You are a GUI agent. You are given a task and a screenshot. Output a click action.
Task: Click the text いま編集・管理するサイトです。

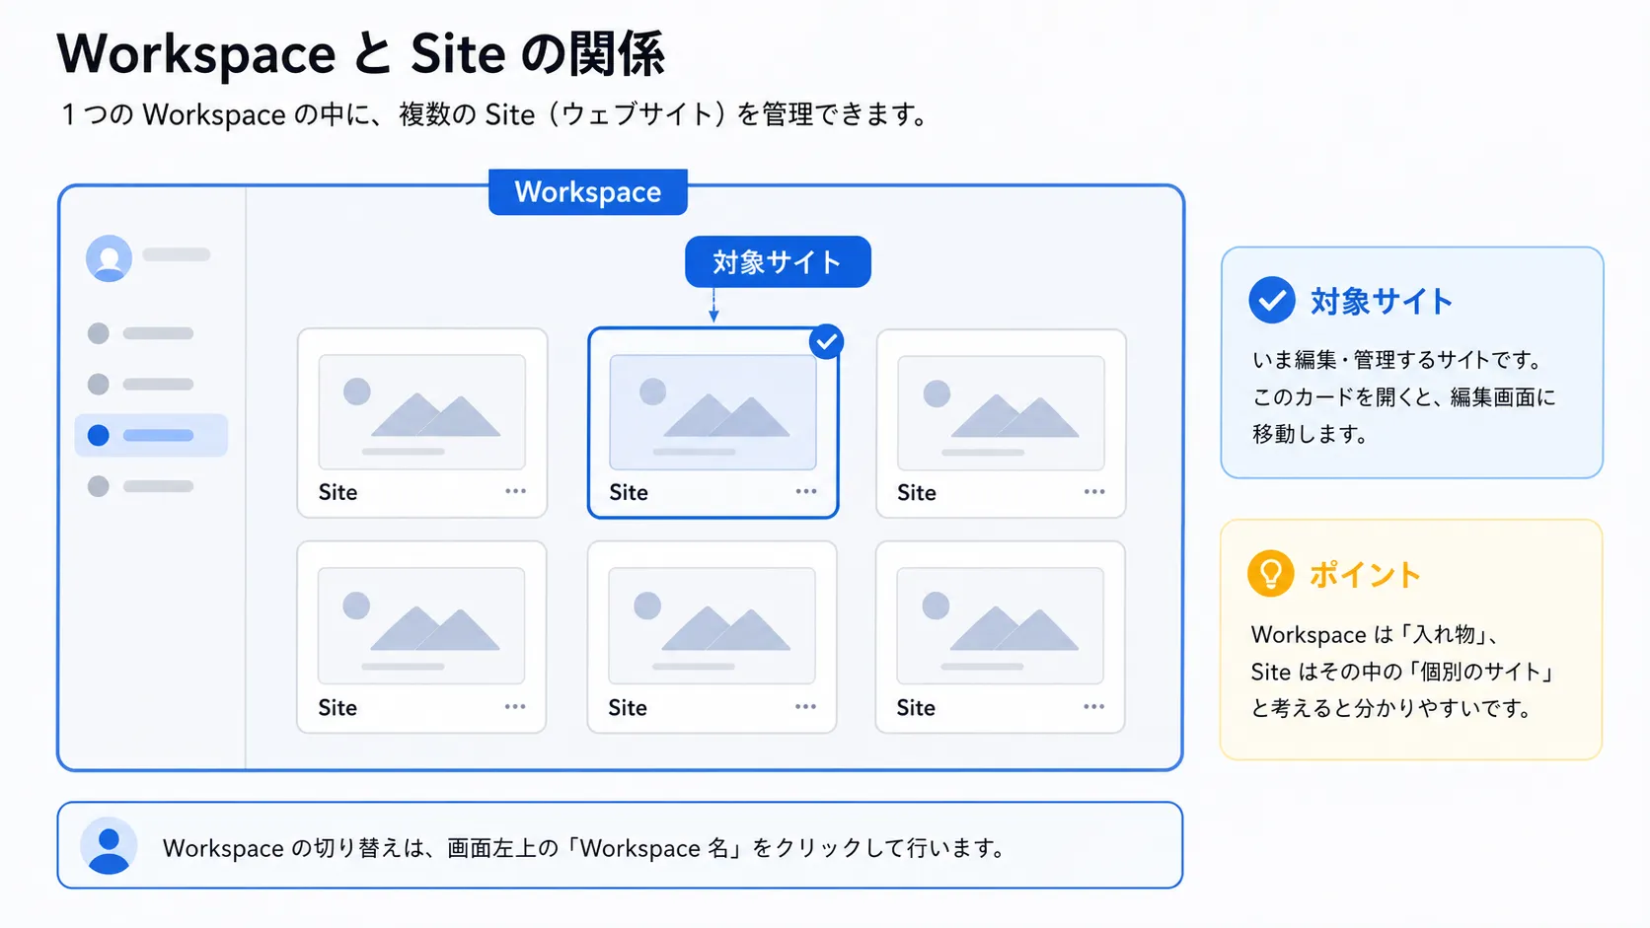coord(1397,360)
